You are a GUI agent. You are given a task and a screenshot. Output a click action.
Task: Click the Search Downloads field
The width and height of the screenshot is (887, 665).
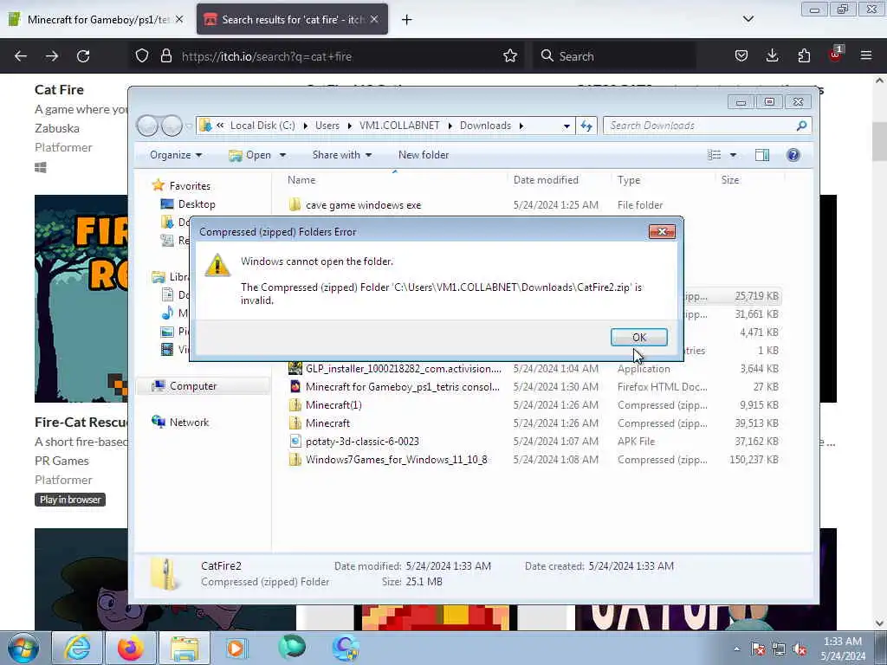[707, 126]
